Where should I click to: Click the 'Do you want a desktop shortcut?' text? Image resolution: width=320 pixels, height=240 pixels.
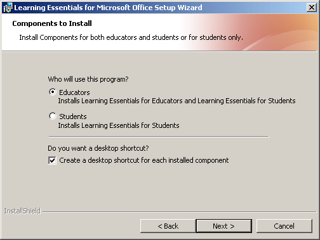pyautogui.click(x=98, y=148)
